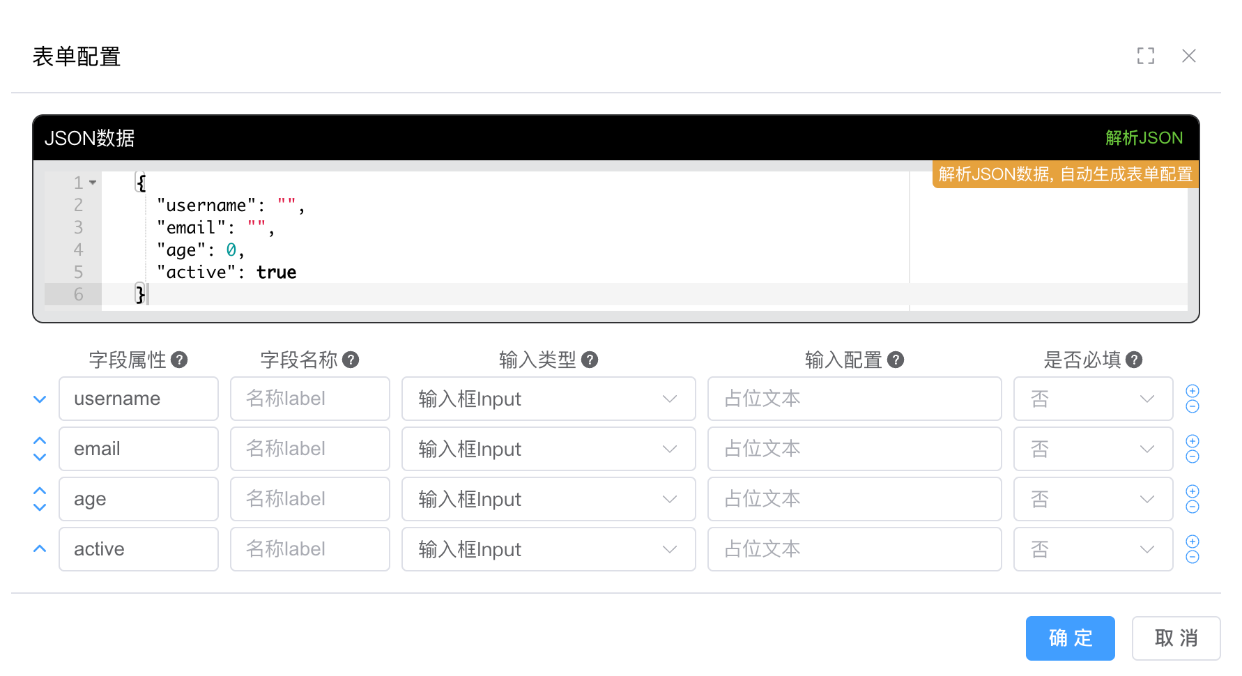Move the username row down
Viewport: 1242px width, 676px height.
[x=40, y=399]
